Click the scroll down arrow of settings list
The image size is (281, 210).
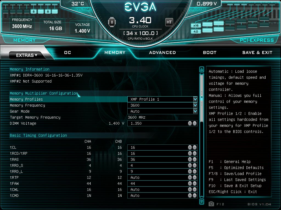pos(202,202)
